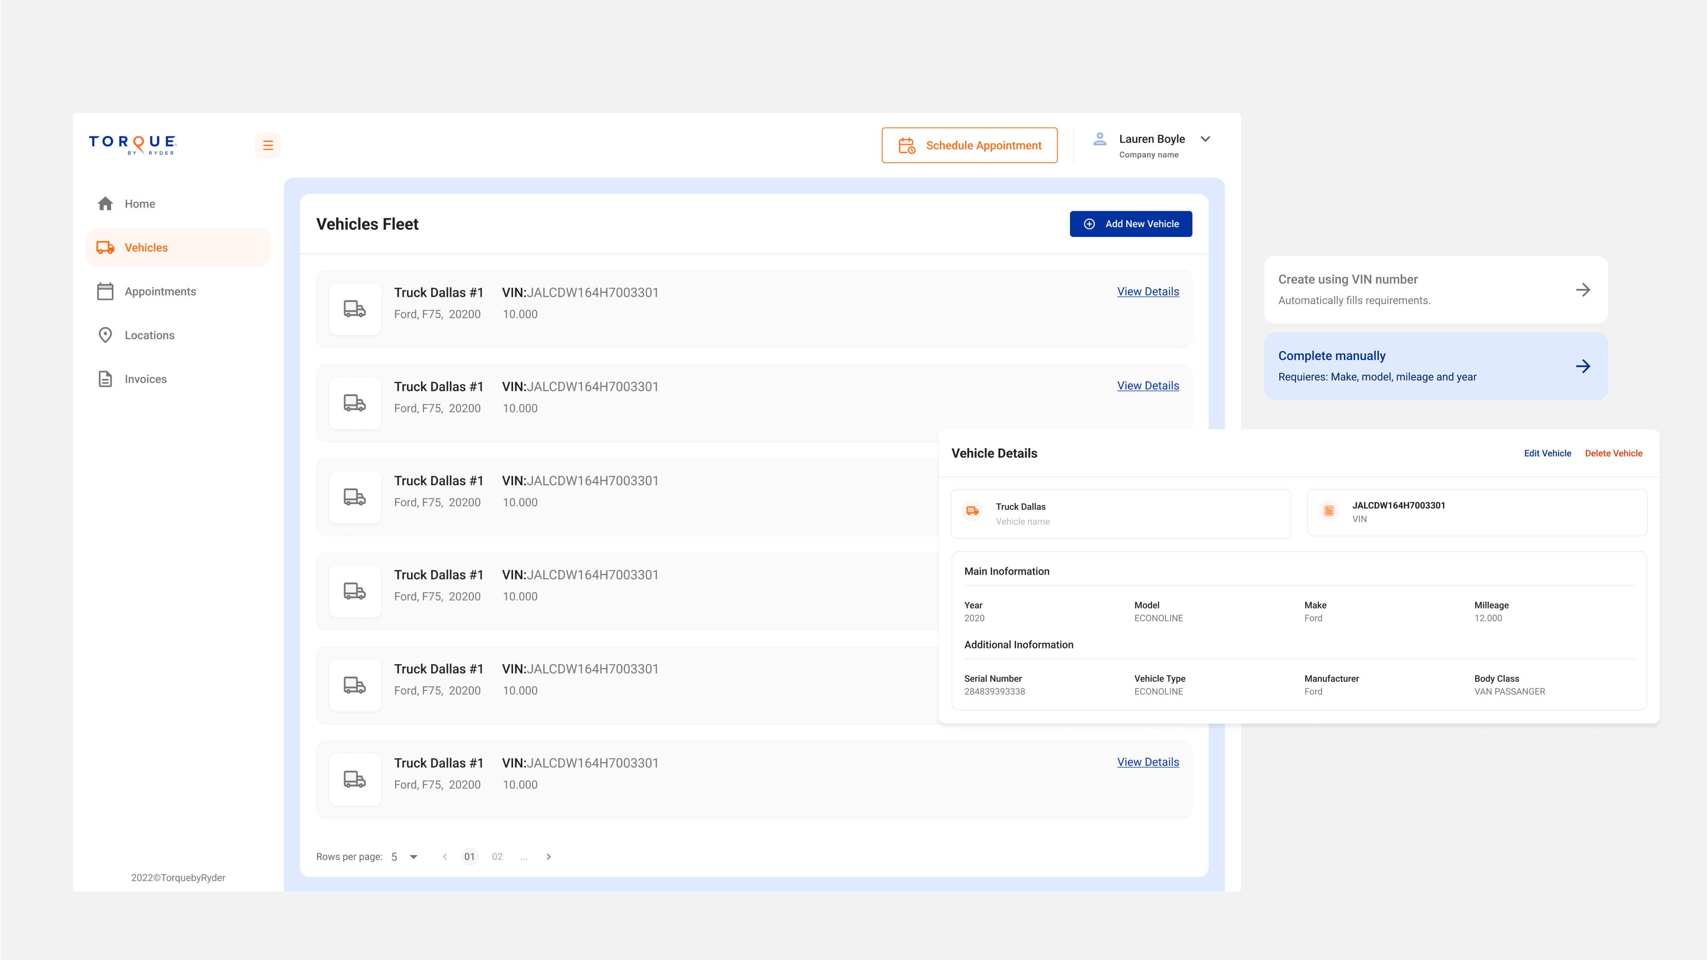
Task: Click the Schedule Appointment button
Action: [x=969, y=145]
